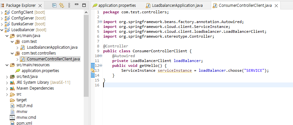The height and width of the screenshot is (125, 293).
Task: Expand the src/test/java folder
Action: 7,77
